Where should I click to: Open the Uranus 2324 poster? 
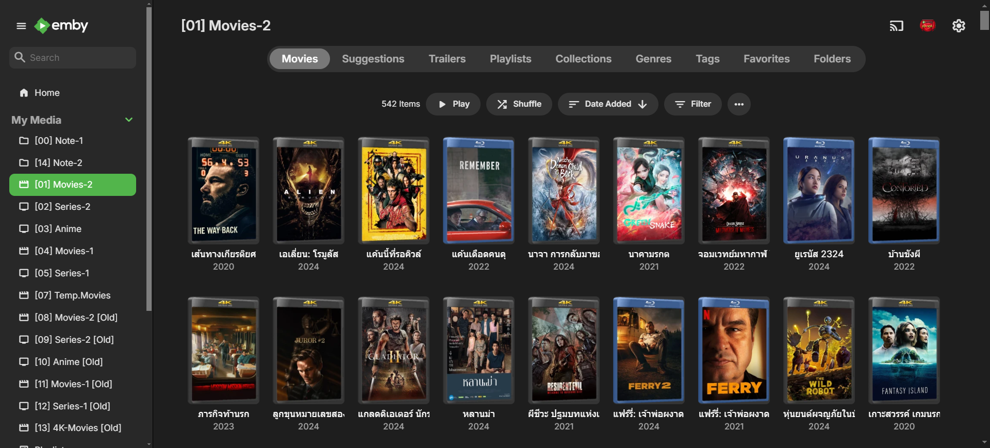(x=819, y=190)
